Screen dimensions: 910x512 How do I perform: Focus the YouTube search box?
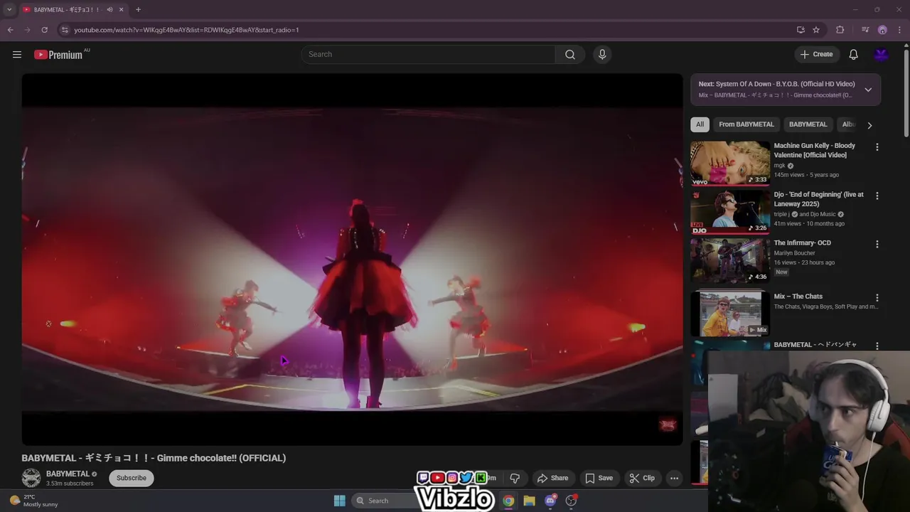[x=428, y=55]
